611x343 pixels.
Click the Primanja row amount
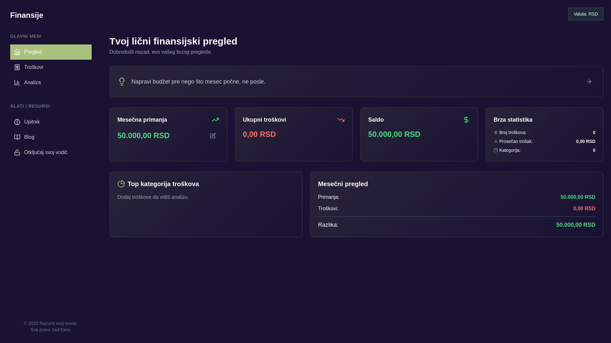click(578, 197)
